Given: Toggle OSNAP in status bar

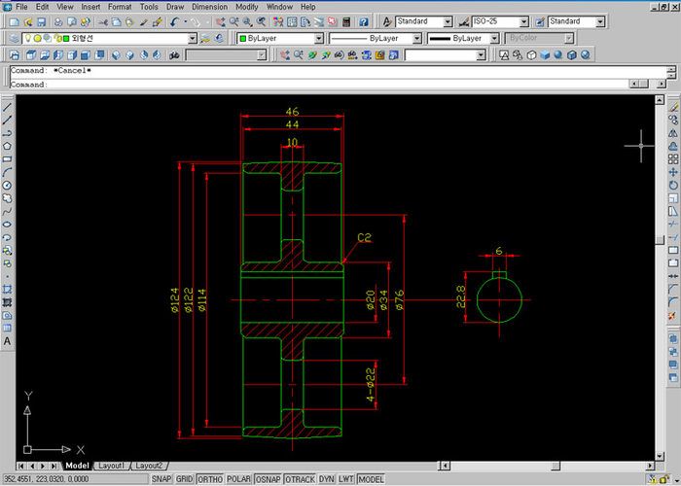Looking at the screenshot, I should click(268, 479).
